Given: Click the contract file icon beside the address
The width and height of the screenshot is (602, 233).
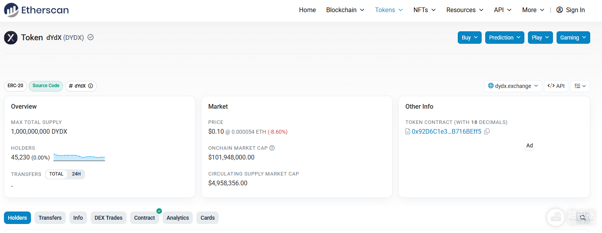Looking at the screenshot, I should click(x=408, y=132).
